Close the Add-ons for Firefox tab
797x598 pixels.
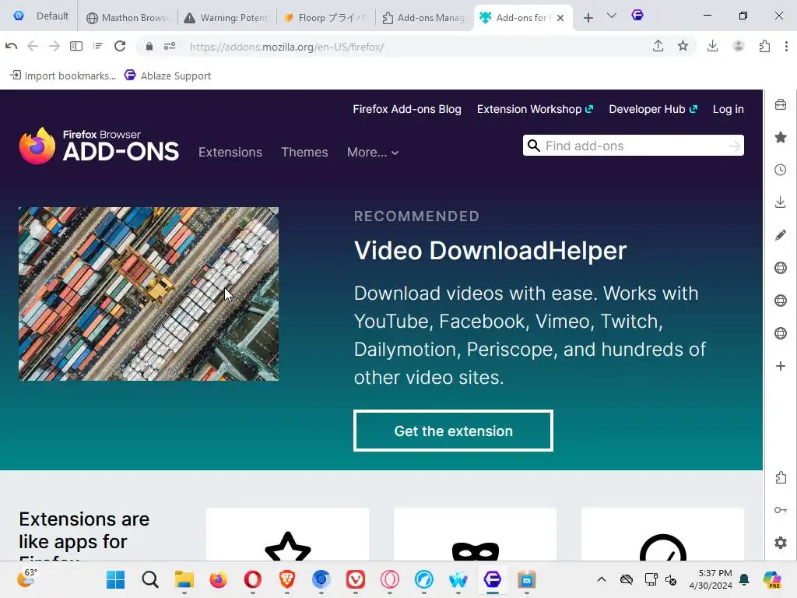pyautogui.click(x=560, y=18)
